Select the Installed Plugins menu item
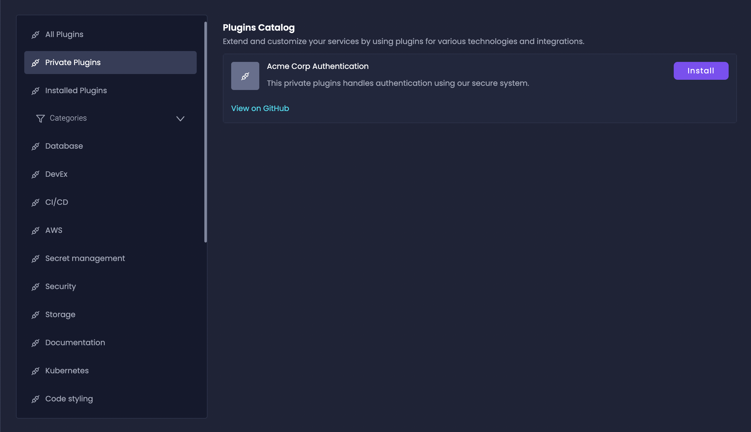This screenshot has width=751, height=432. coord(76,90)
